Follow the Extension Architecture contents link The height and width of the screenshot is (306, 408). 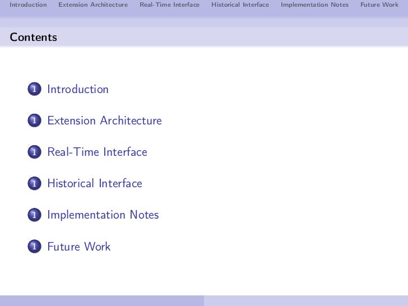click(105, 120)
